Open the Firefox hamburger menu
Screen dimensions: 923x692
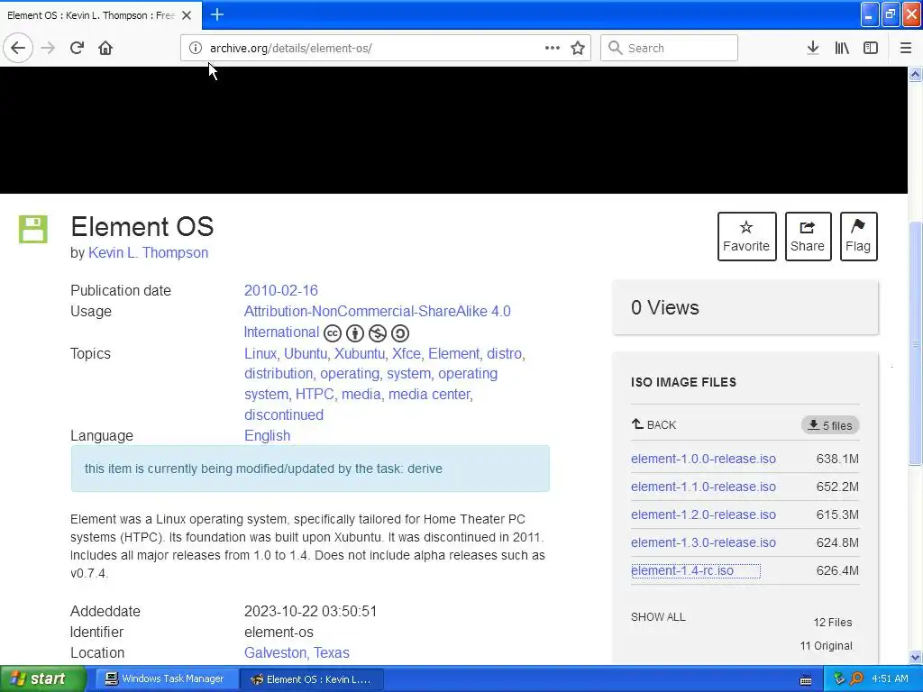click(906, 48)
